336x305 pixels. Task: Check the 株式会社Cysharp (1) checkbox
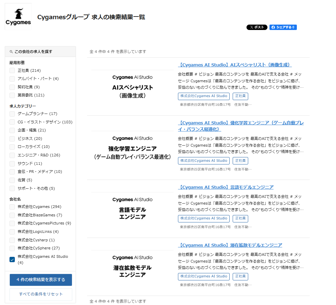click(x=12, y=240)
